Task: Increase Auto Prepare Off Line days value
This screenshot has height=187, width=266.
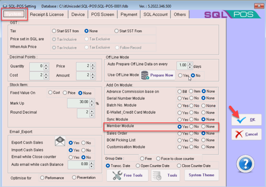Action: pyautogui.click(x=190, y=64)
